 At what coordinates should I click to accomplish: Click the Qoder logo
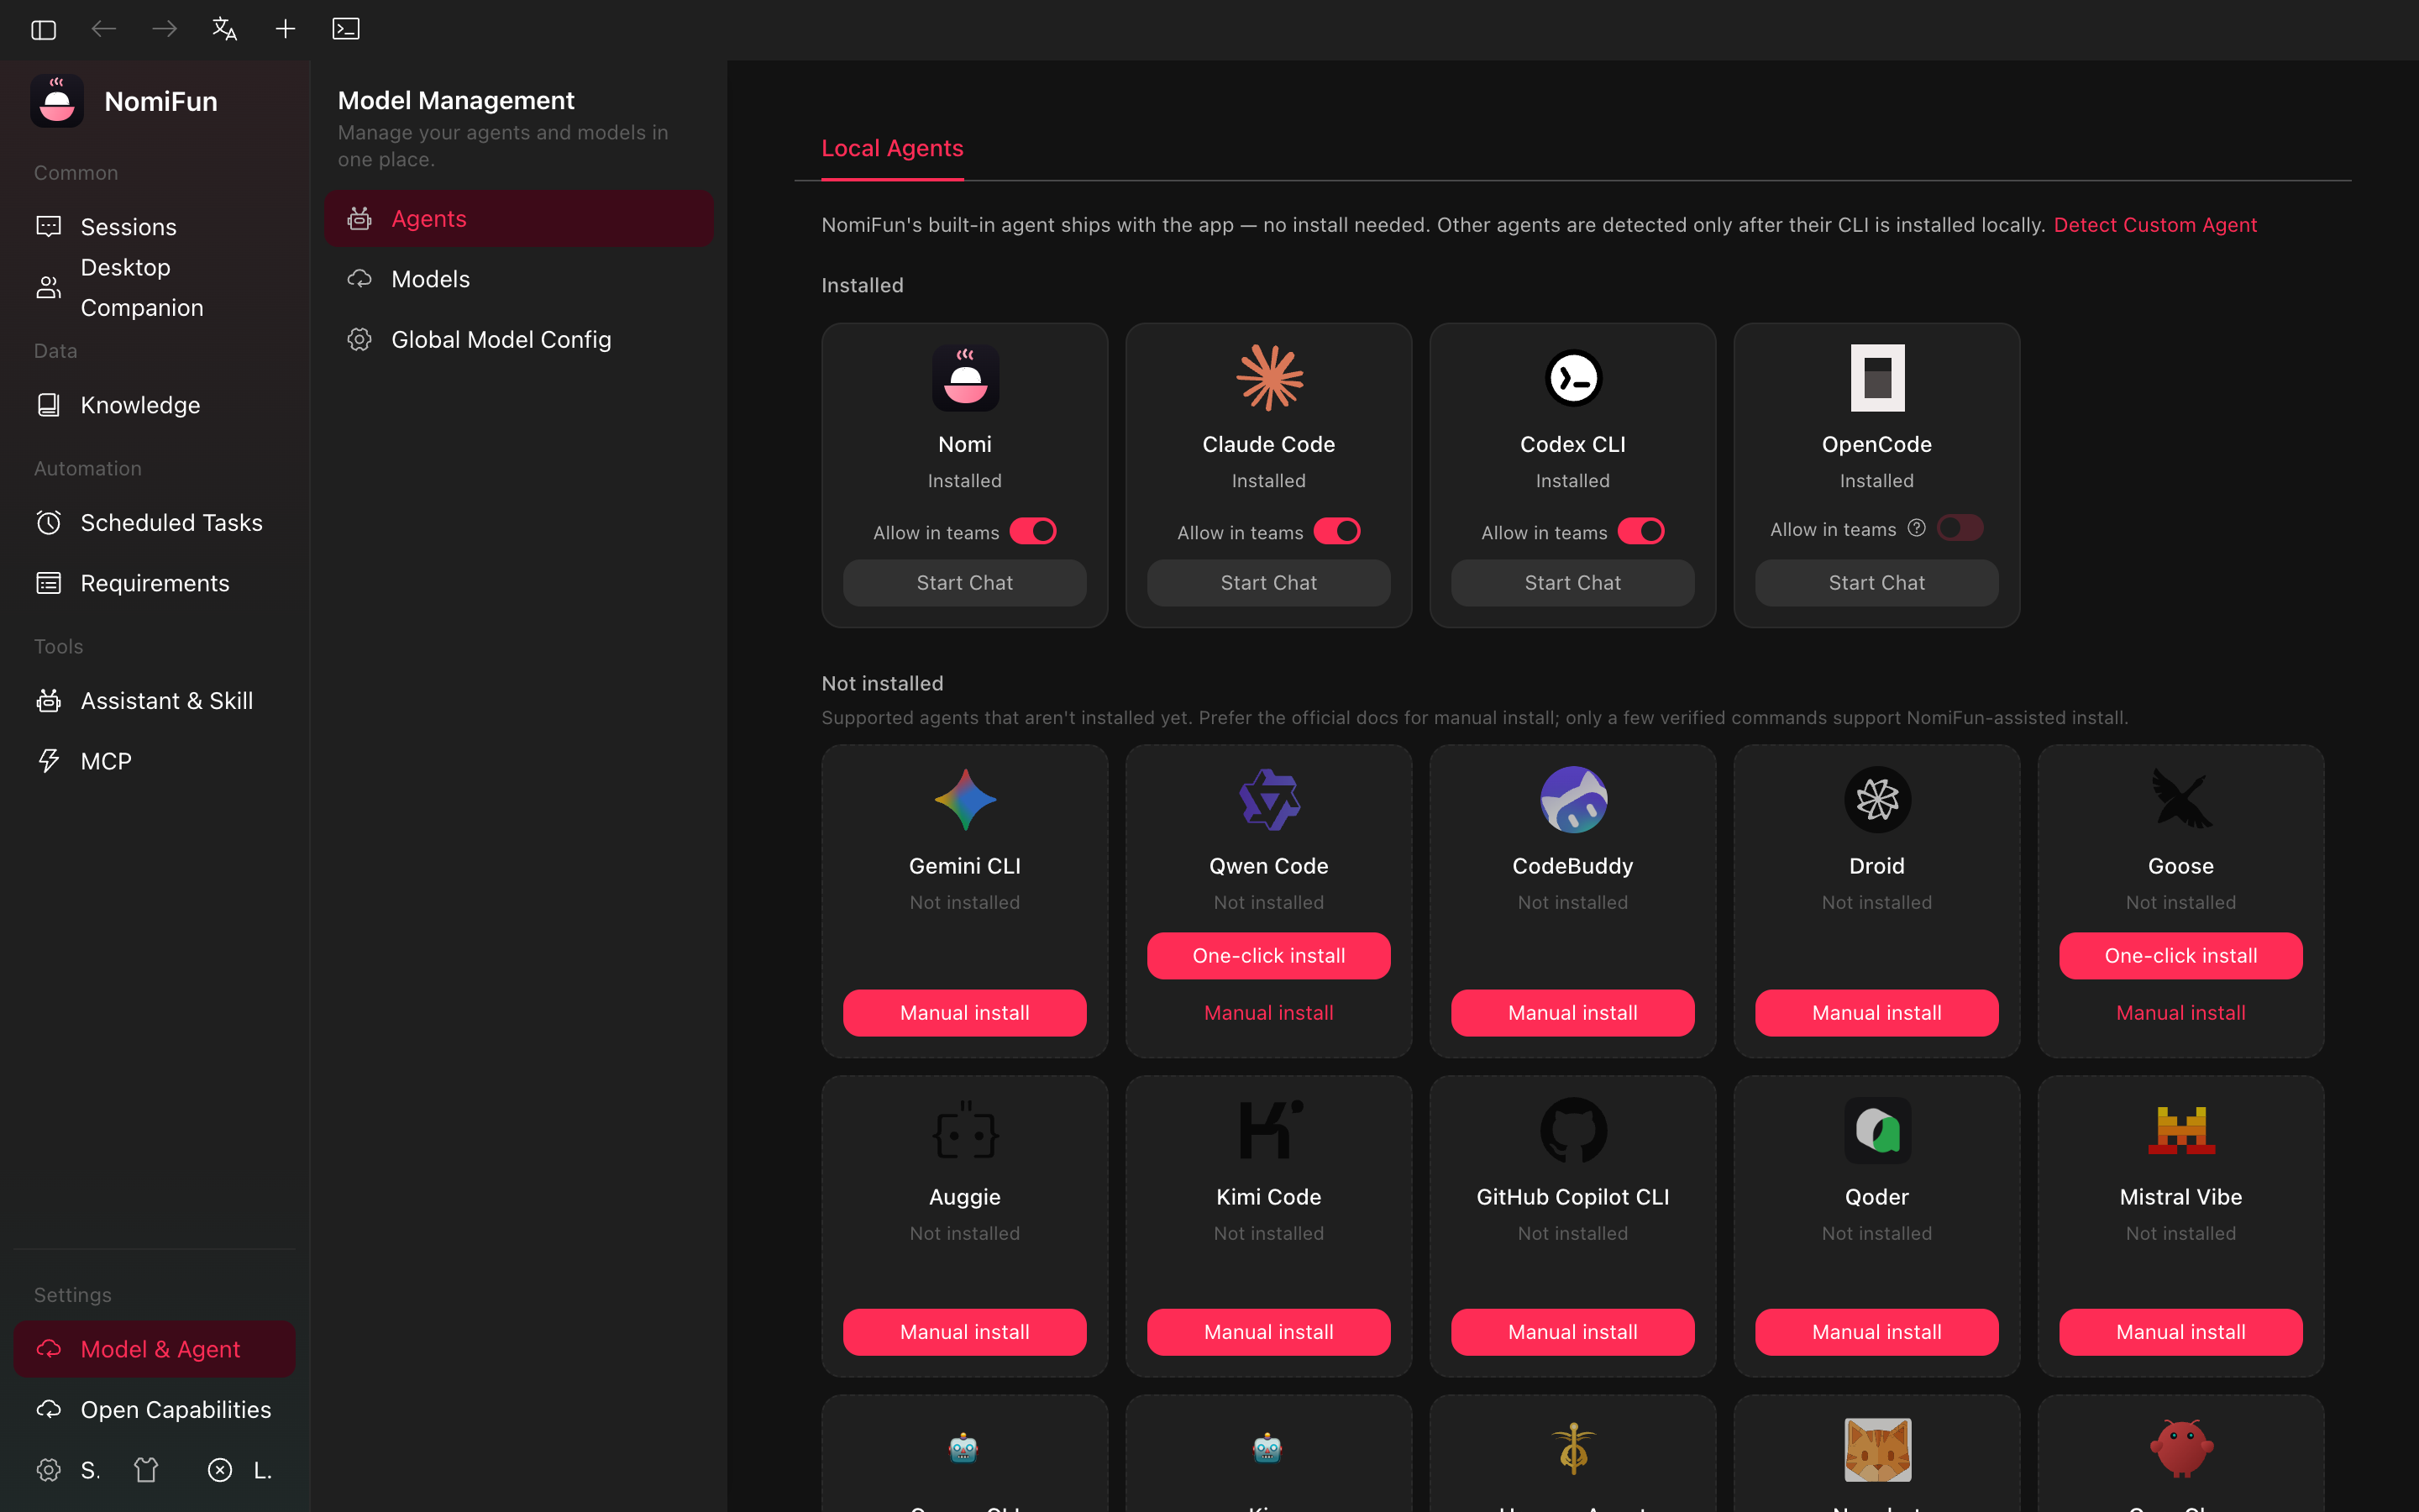pyautogui.click(x=1877, y=1131)
